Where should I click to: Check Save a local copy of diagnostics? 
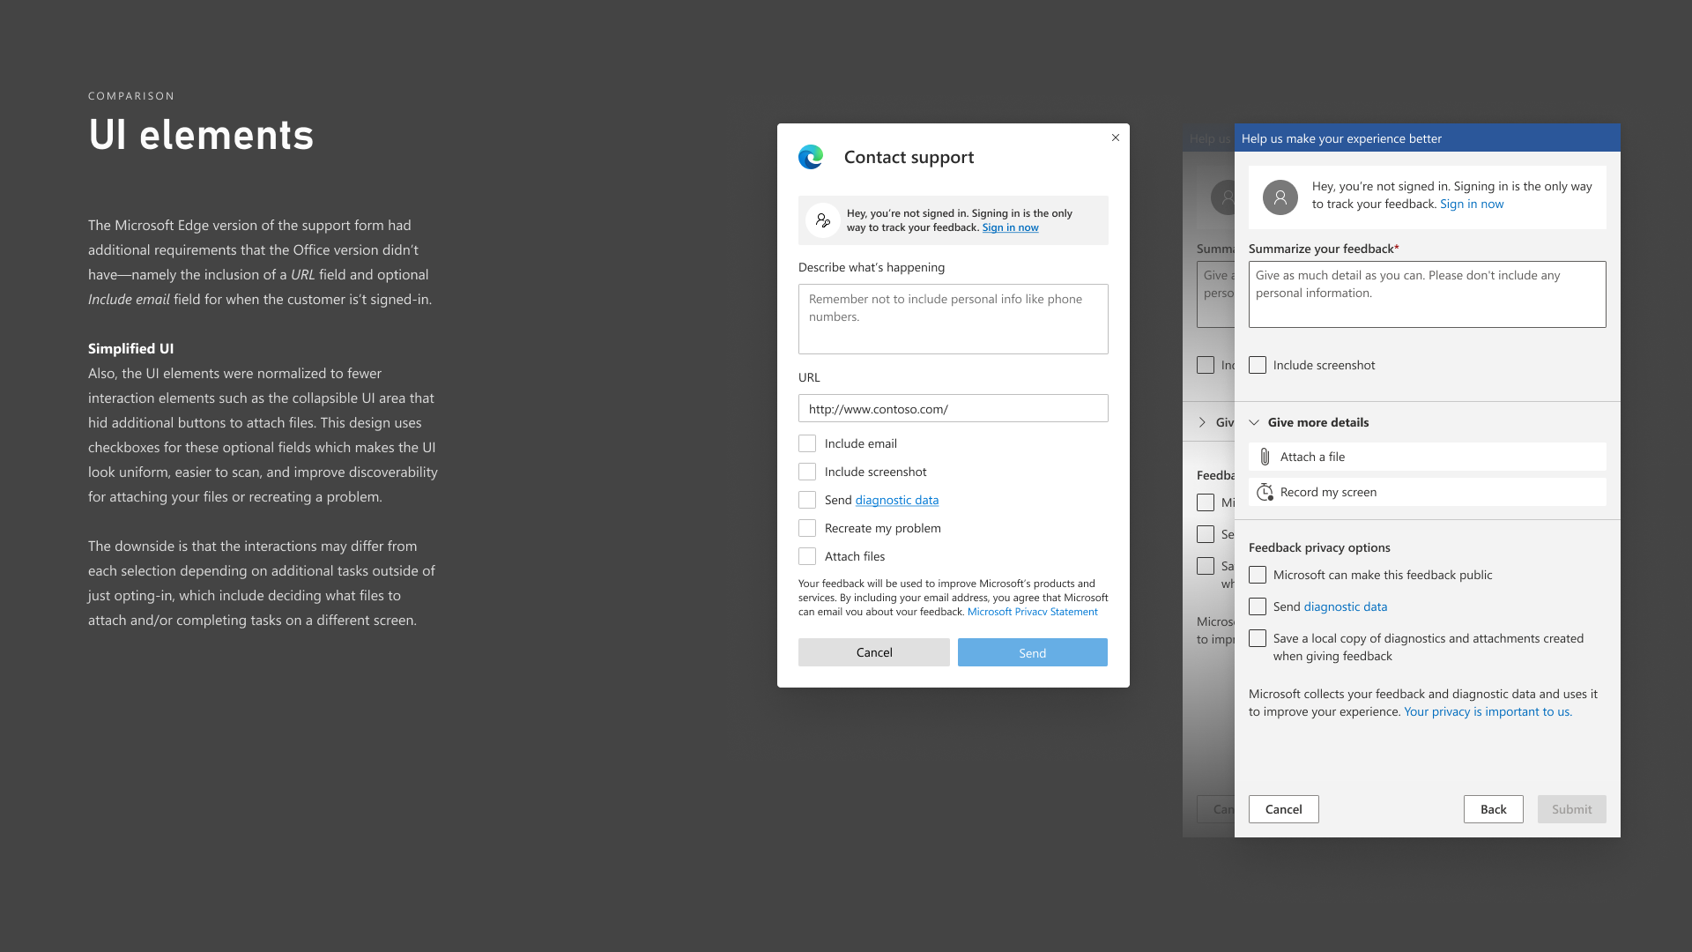[x=1258, y=638]
